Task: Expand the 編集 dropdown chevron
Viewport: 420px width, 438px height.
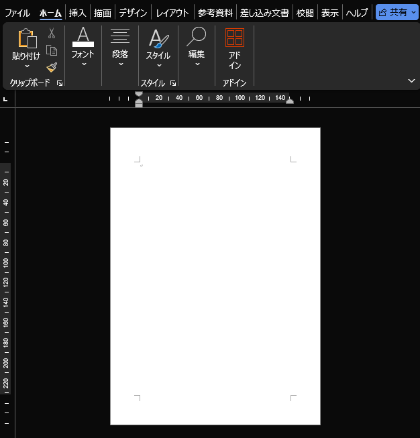Action: [197, 64]
